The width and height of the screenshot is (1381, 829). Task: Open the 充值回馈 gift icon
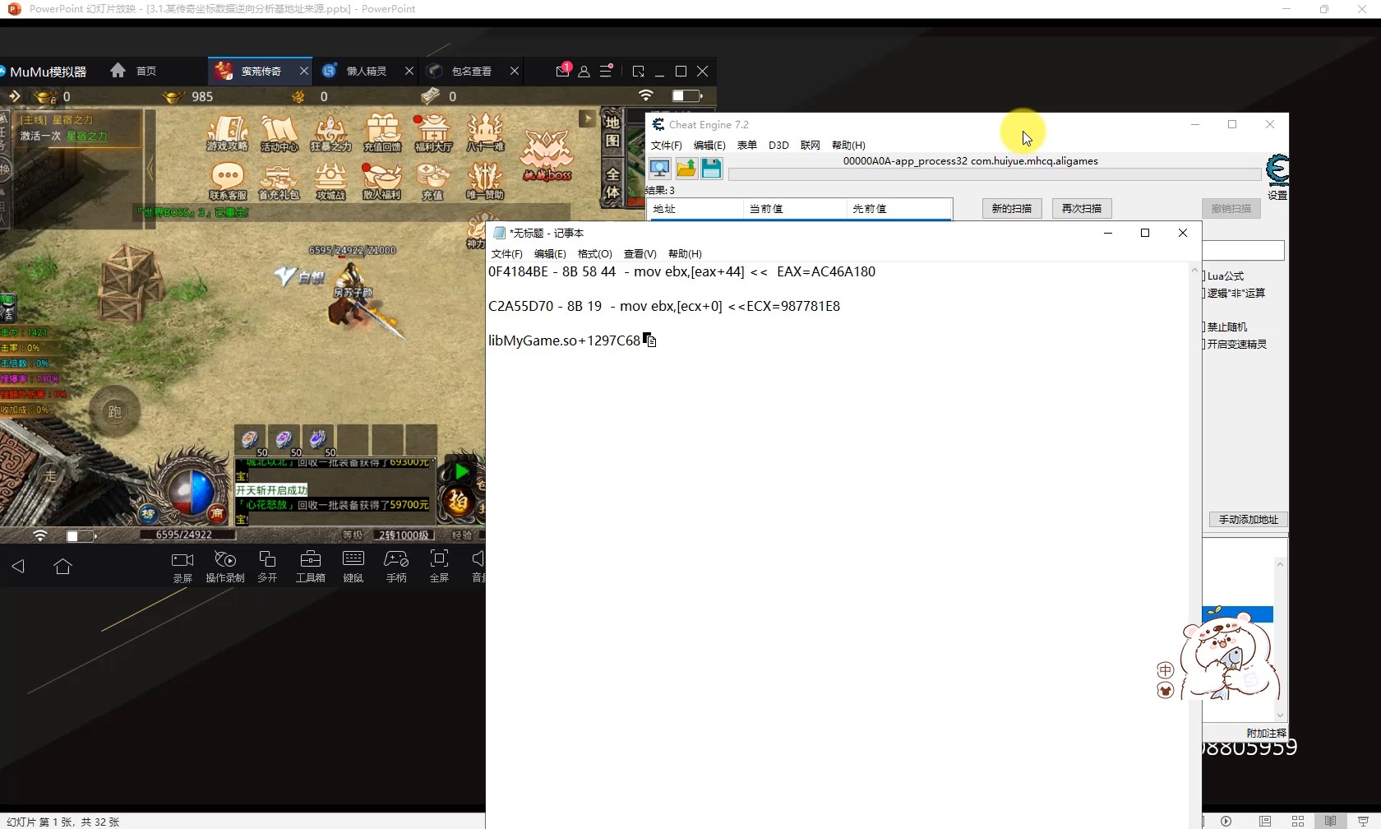coord(382,134)
